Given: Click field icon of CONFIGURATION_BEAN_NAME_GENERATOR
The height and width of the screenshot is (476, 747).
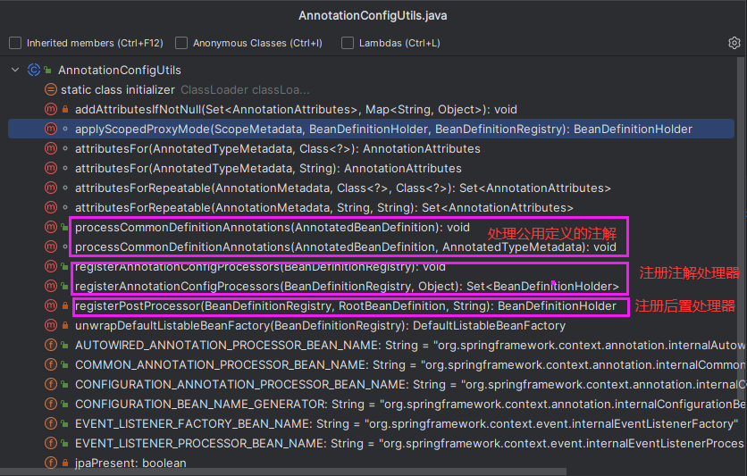Looking at the screenshot, I should coord(51,404).
